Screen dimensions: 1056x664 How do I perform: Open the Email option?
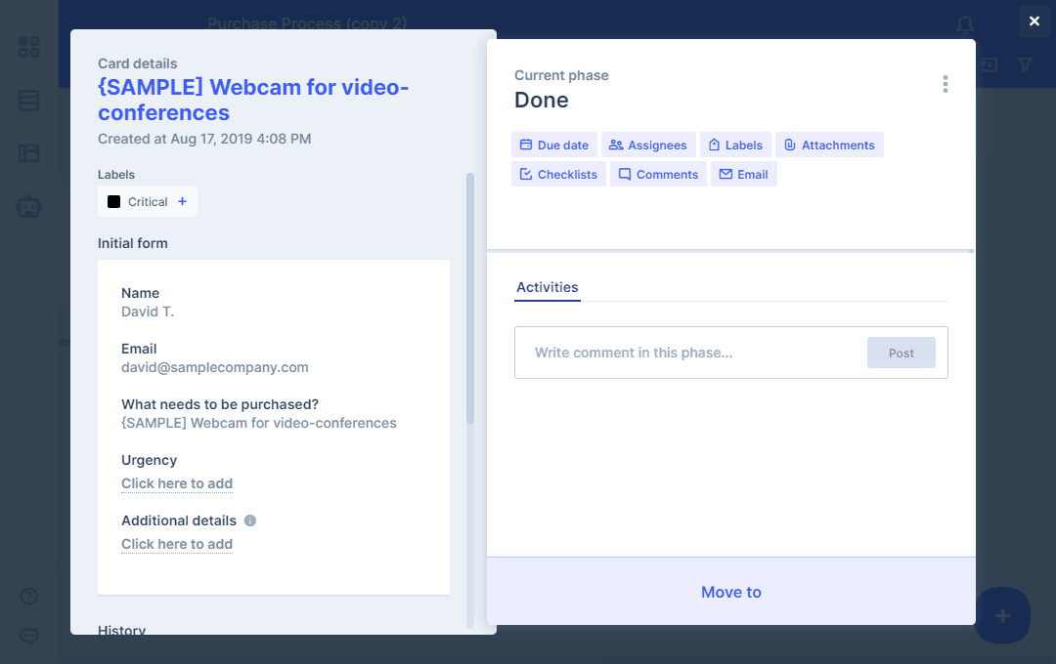pos(743,175)
